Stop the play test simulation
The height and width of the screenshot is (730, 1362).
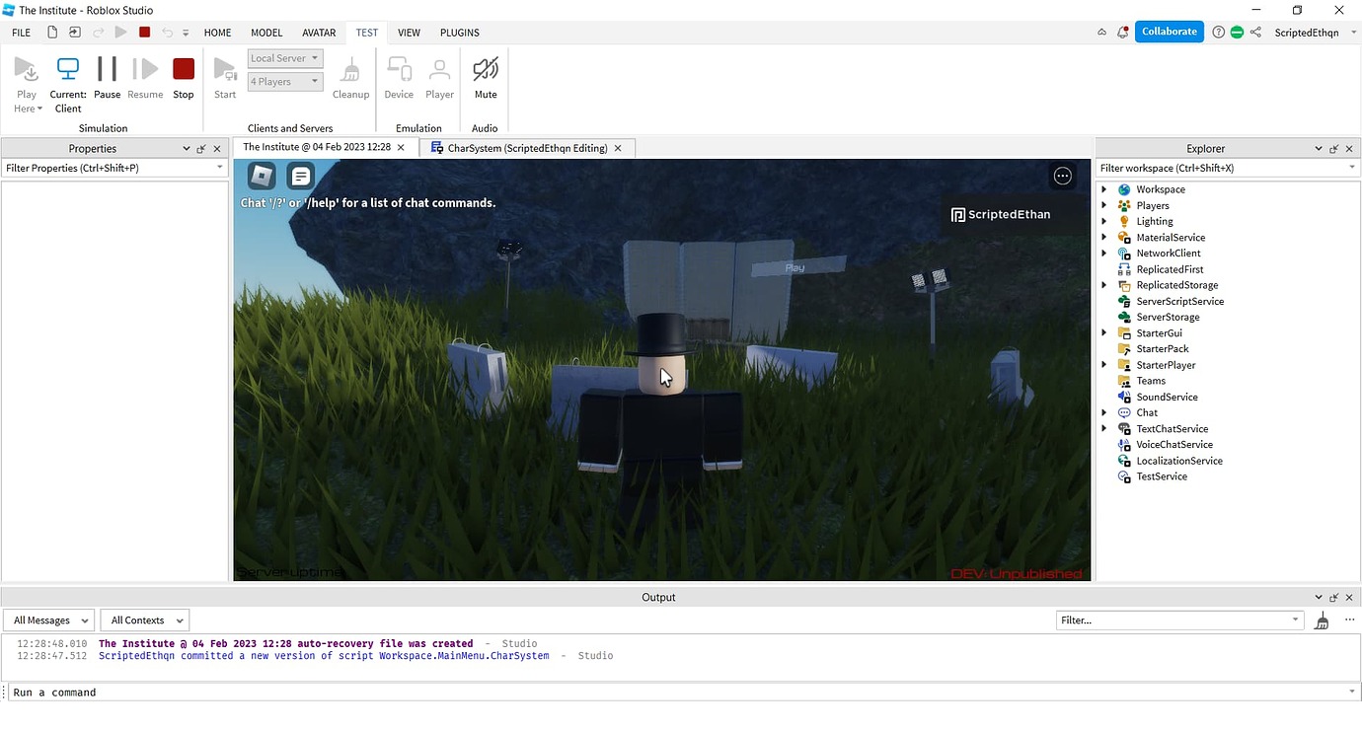click(183, 69)
